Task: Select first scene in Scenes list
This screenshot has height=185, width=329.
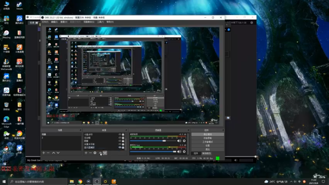Action: coord(61,134)
